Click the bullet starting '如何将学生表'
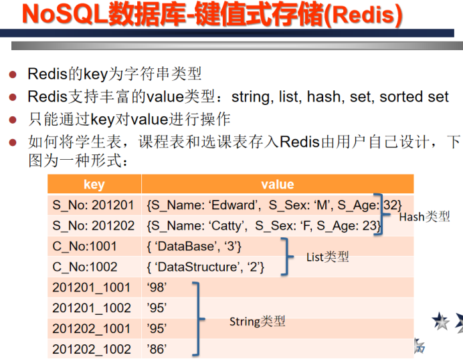 244,151
